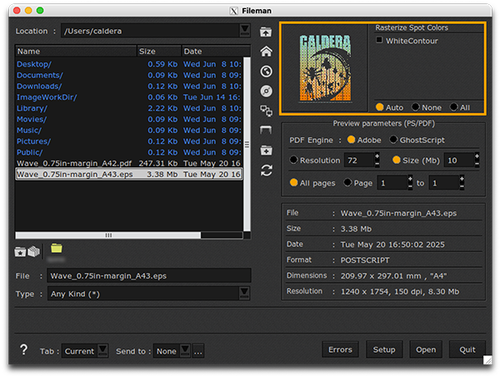Click the yellow folder shortcut icon
The height and width of the screenshot is (376, 500).
pos(57,248)
